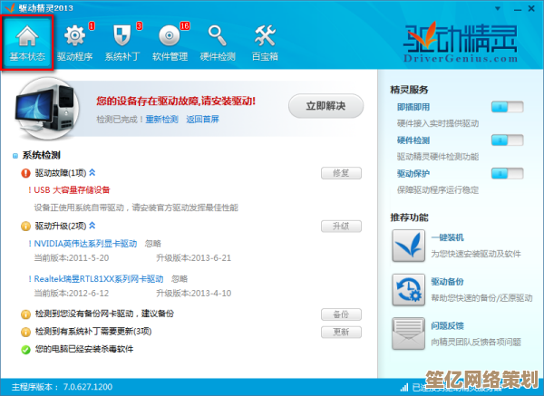Click the 问题反馈 envelope icon

tap(408, 333)
